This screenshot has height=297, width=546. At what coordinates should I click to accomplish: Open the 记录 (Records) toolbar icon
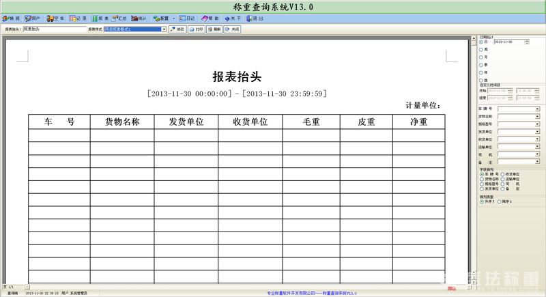78,18
